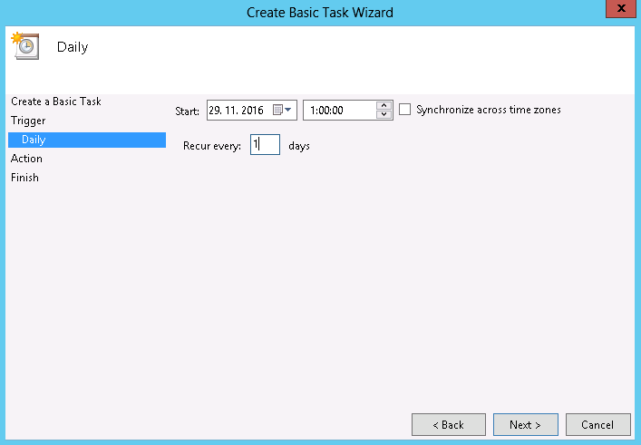Screen dimensions: 641x445
Task: Cancel the wizard using Cancel button
Action: 597,424
